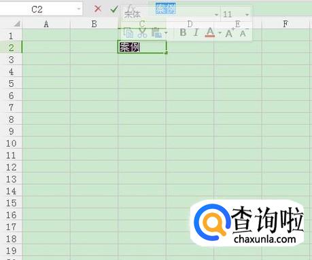This screenshot has height=260, width=312.
Task: Open the font name dropdown arrow
Action: [x=216, y=15]
